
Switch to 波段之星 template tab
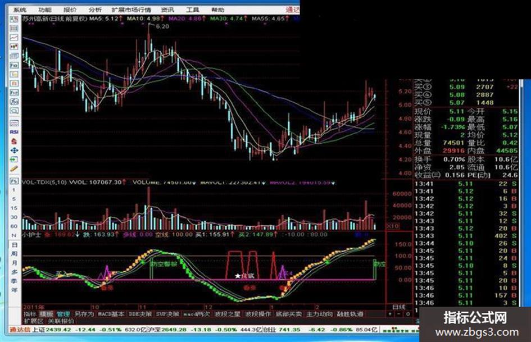click(228, 314)
